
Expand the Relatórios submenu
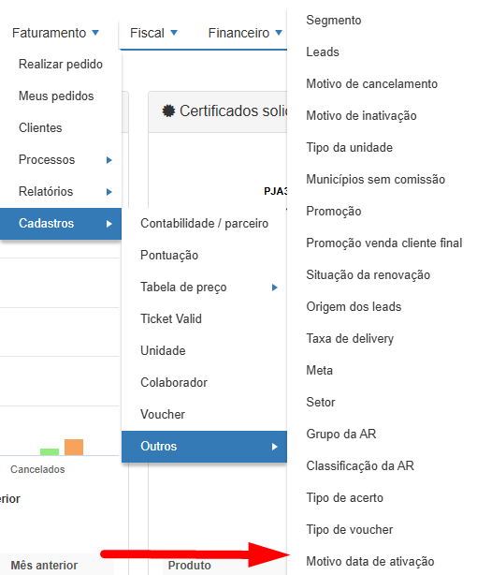point(61,192)
